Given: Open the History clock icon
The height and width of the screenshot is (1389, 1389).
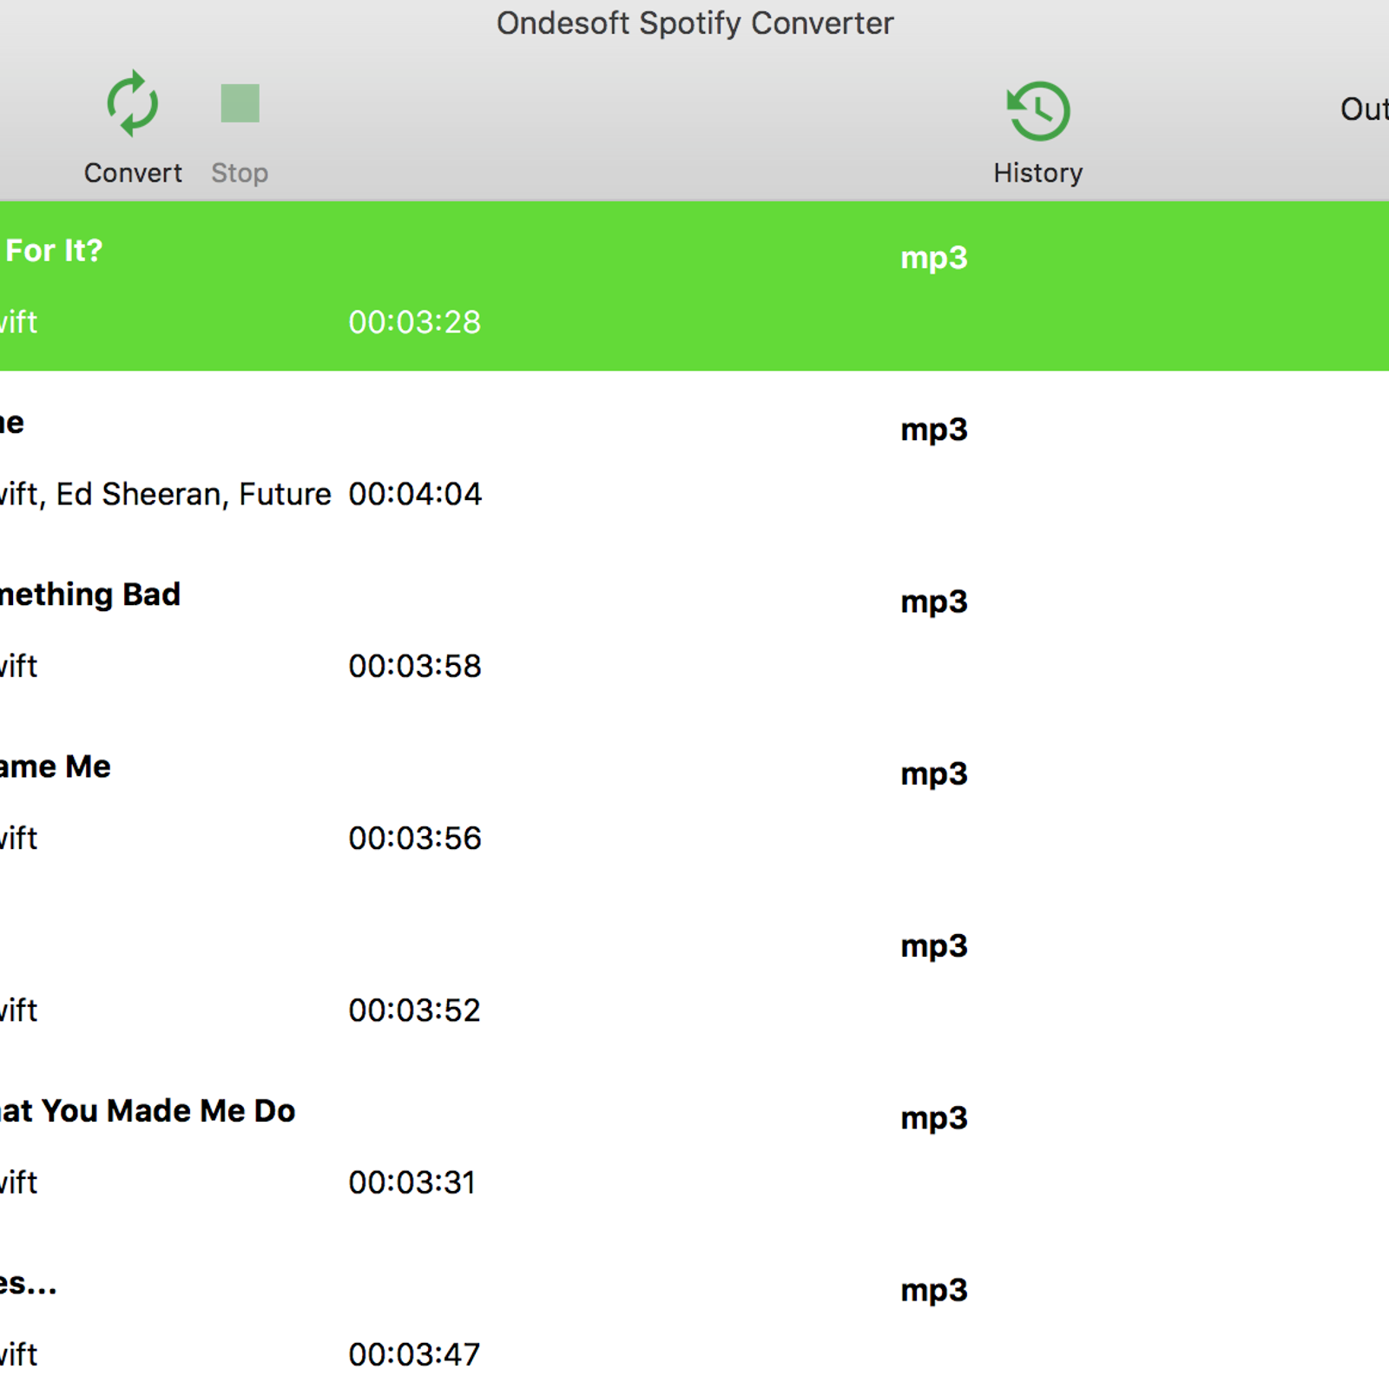Looking at the screenshot, I should tap(1038, 110).
